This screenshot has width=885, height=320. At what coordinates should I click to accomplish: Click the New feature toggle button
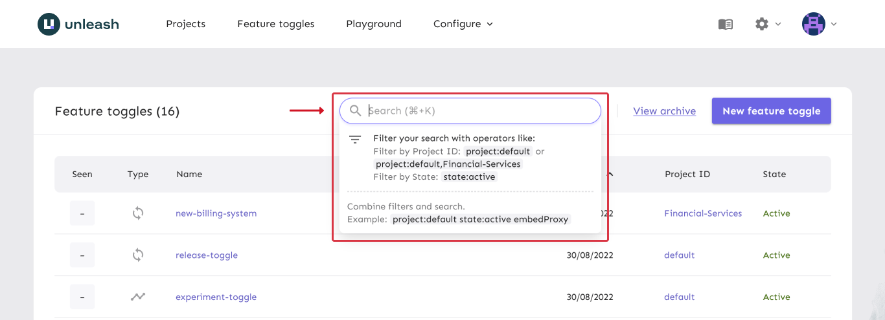pyautogui.click(x=771, y=111)
